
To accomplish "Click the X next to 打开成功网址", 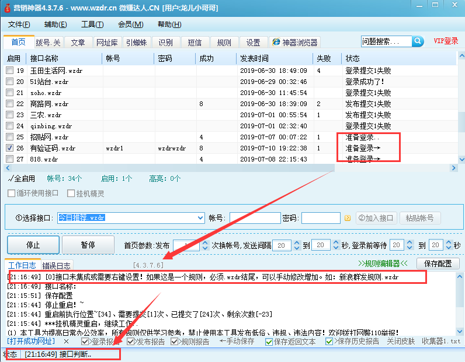I will point(67,341).
